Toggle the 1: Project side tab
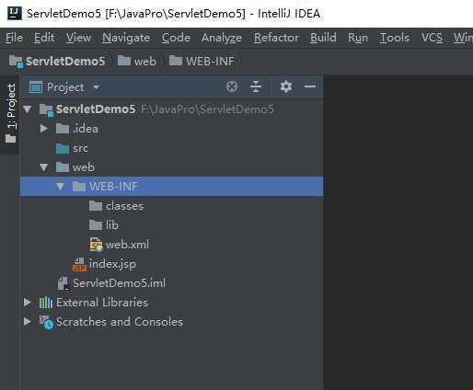The height and width of the screenshot is (390, 473). [x=10, y=113]
